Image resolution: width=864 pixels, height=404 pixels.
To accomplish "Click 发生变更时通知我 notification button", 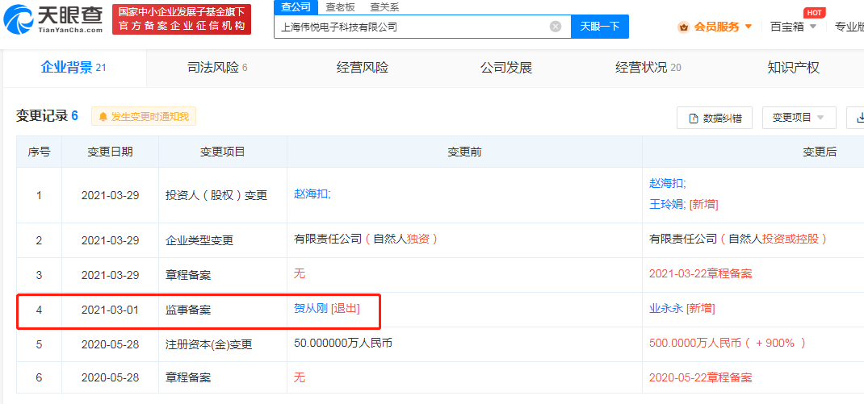I will click(x=143, y=117).
